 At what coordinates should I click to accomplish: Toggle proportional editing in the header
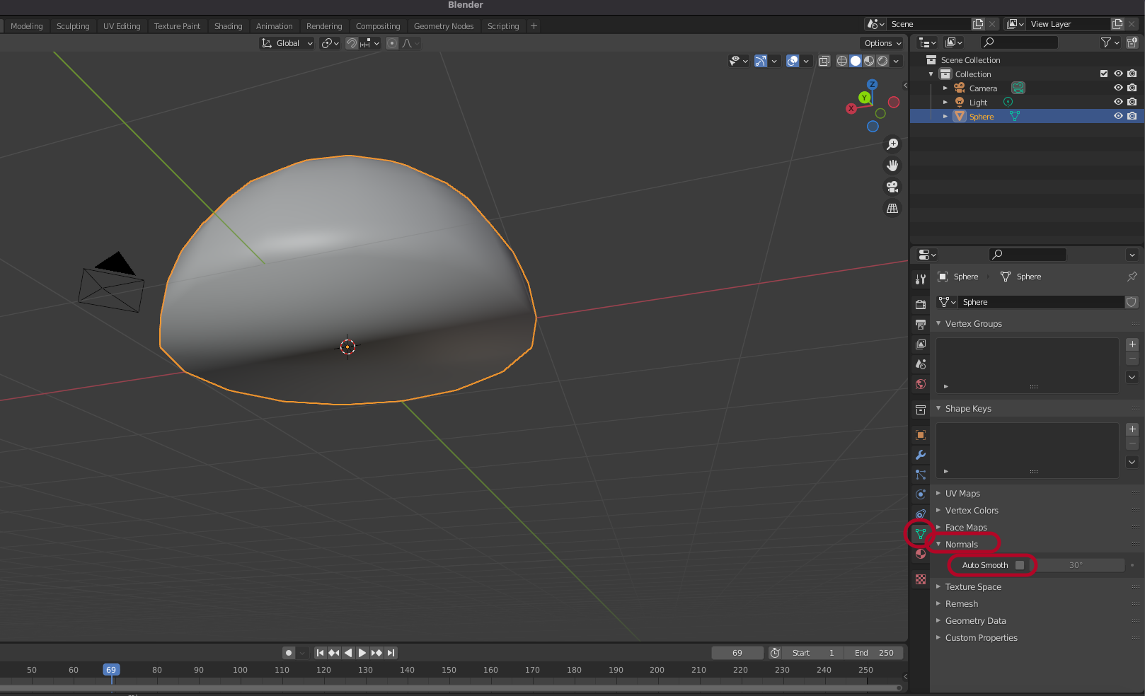(392, 43)
